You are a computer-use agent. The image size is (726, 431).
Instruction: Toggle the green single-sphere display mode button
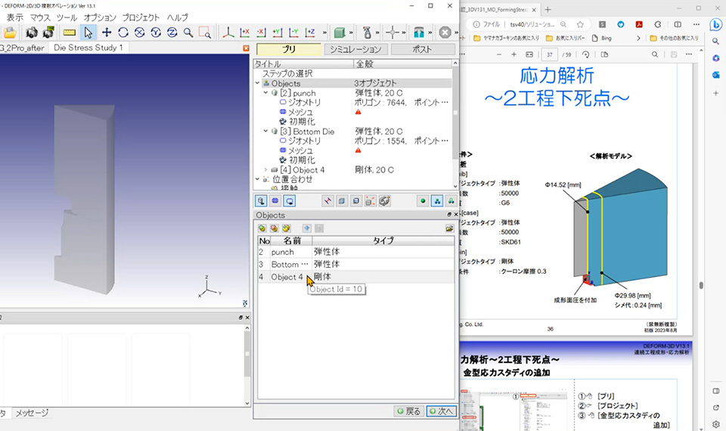[x=423, y=201]
